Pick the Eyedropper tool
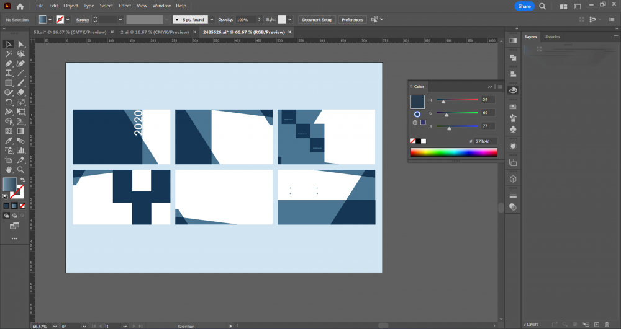The image size is (621, 329). 8,141
